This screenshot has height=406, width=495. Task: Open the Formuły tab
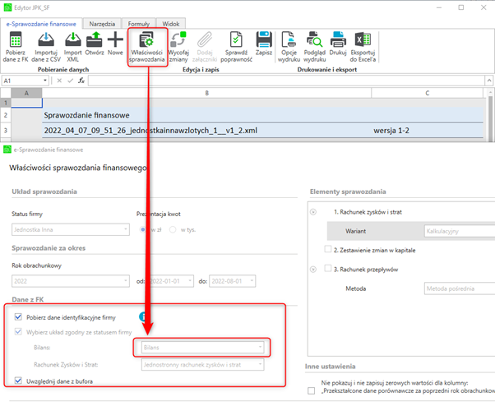[x=139, y=24]
